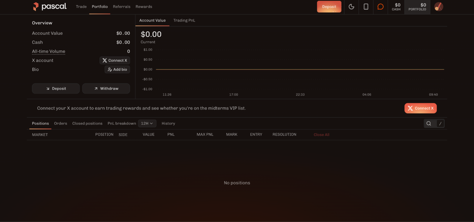
Task: Click the orange Connect X banner button
Action: (420, 108)
